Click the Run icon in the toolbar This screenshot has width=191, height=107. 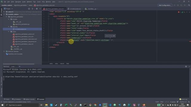coord(175,5)
